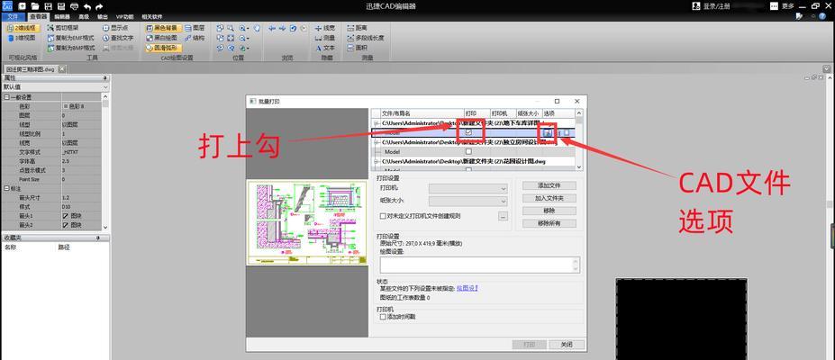The image size is (835, 360).
Task: Click the help question mark icon
Action: [822, 16]
